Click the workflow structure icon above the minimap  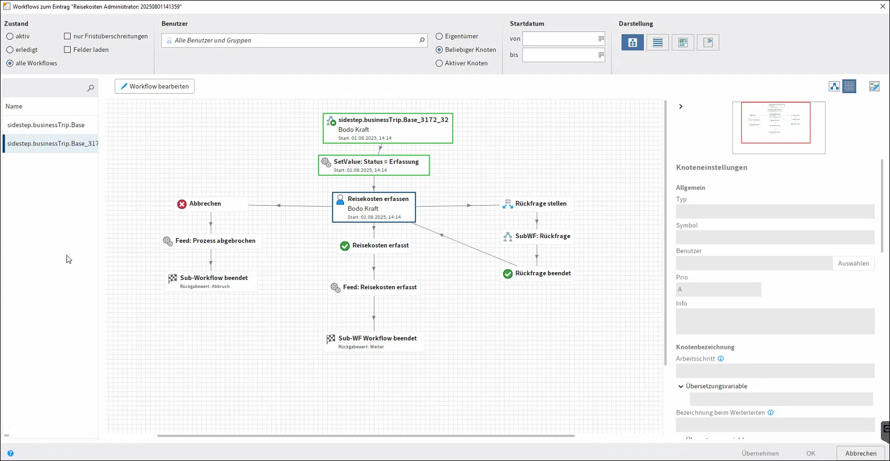(x=835, y=86)
